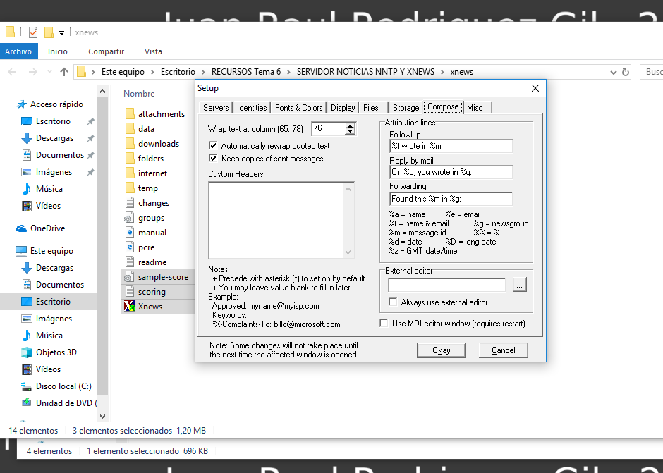Increase wrap column value with up arrow
This screenshot has height=473, width=663.
(350, 125)
